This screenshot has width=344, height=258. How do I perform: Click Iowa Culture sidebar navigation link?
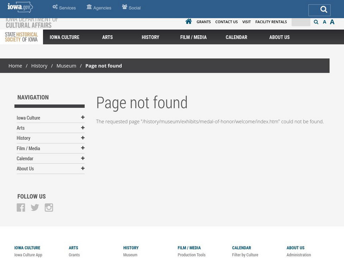(x=28, y=118)
